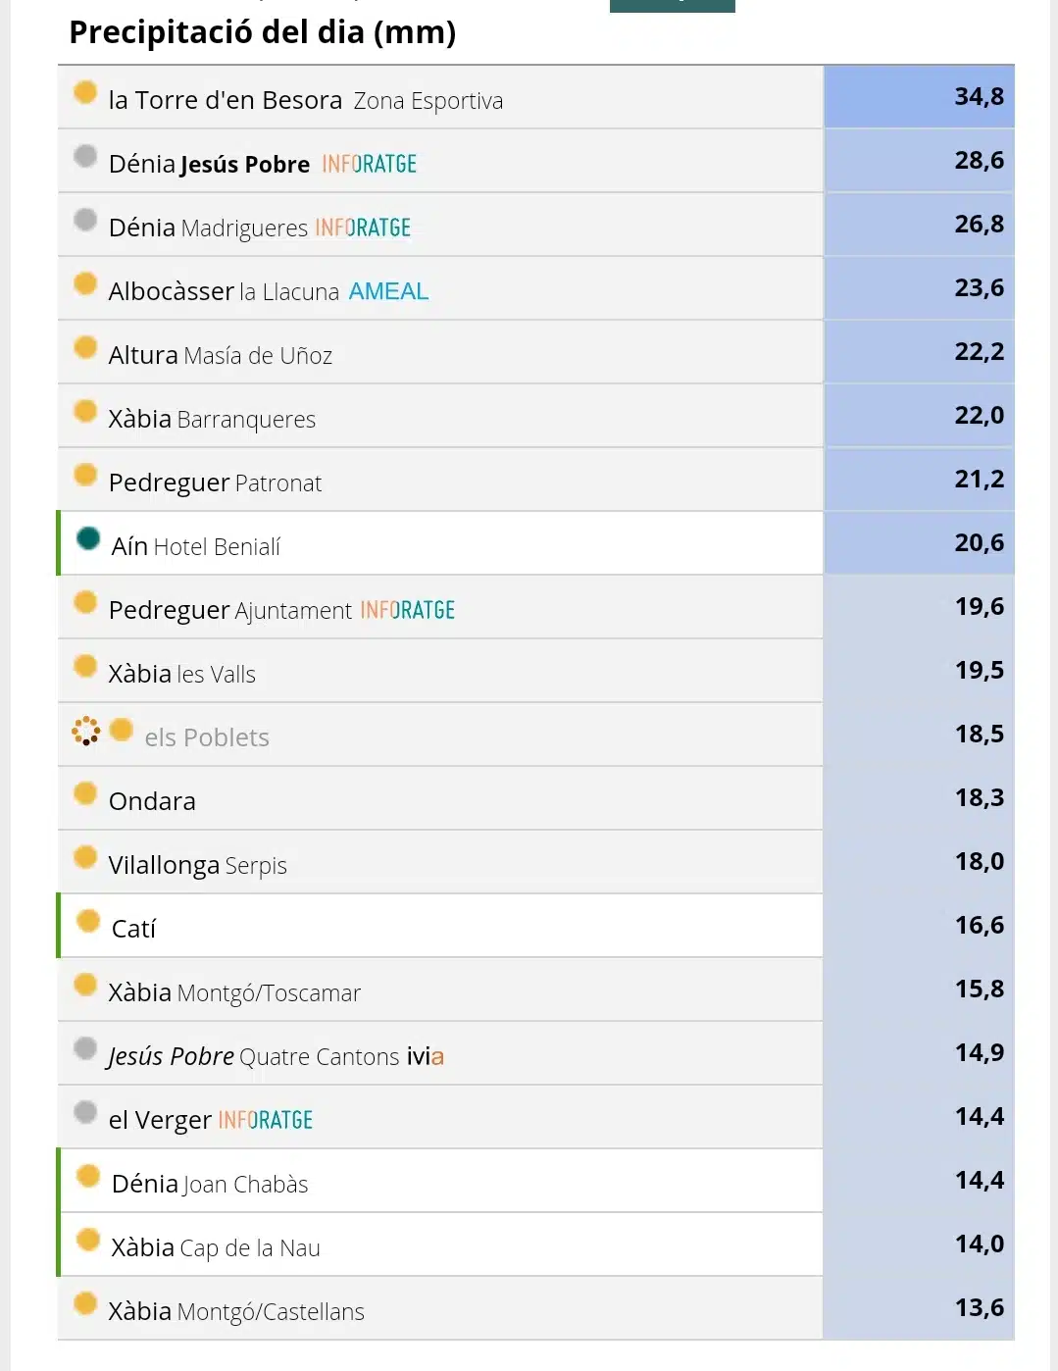Open the Xàbia Barranqueres station link
Image resolution: width=1058 pixels, height=1371 pixels.
pos(212,419)
